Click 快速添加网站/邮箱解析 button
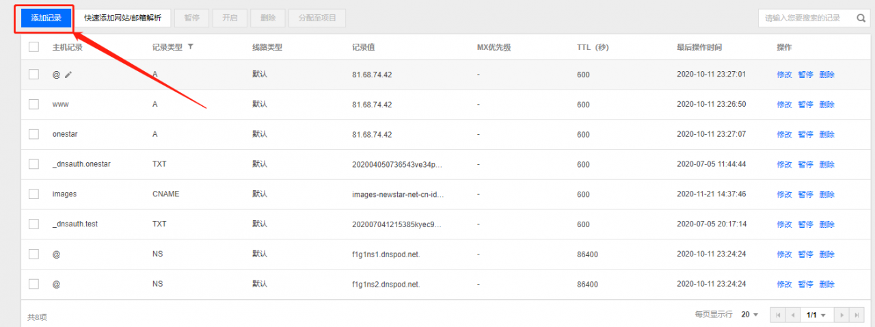This screenshot has height=327, width=875. pyautogui.click(x=123, y=18)
